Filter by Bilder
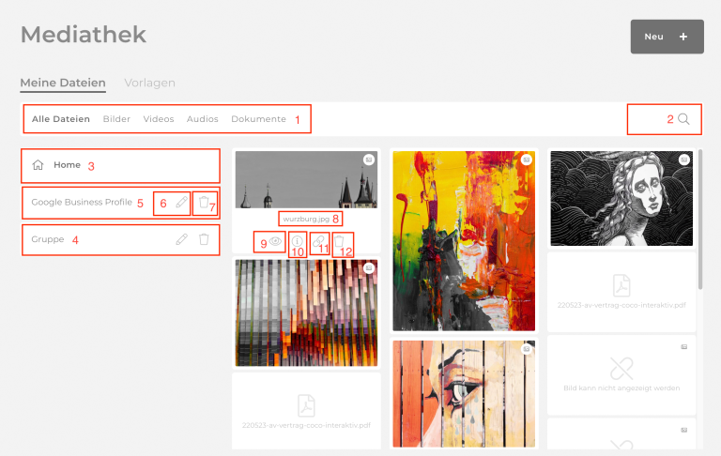721x456 pixels. (x=116, y=119)
